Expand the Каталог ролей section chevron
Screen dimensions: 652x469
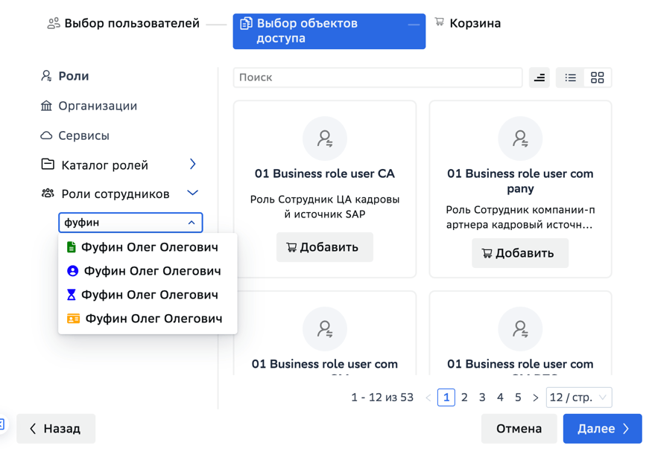(192, 164)
